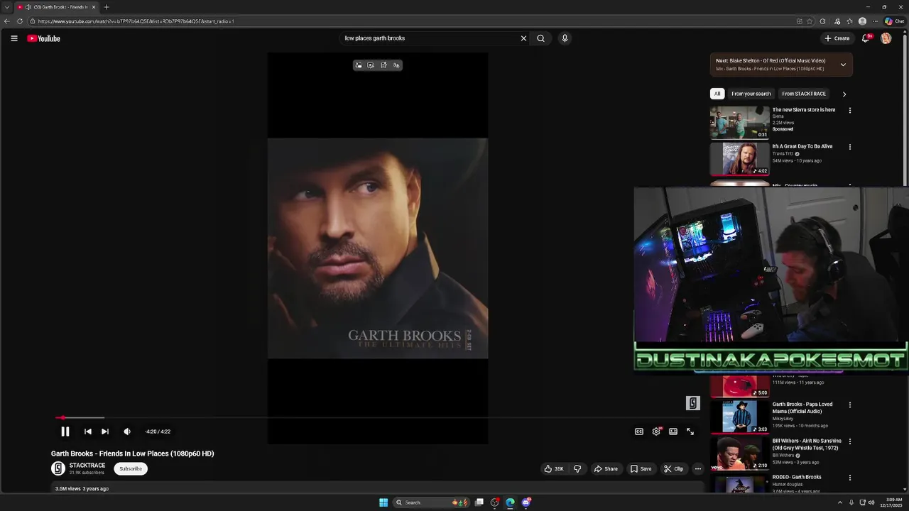Clear the search box text
This screenshot has width=909, height=511.
pos(523,38)
